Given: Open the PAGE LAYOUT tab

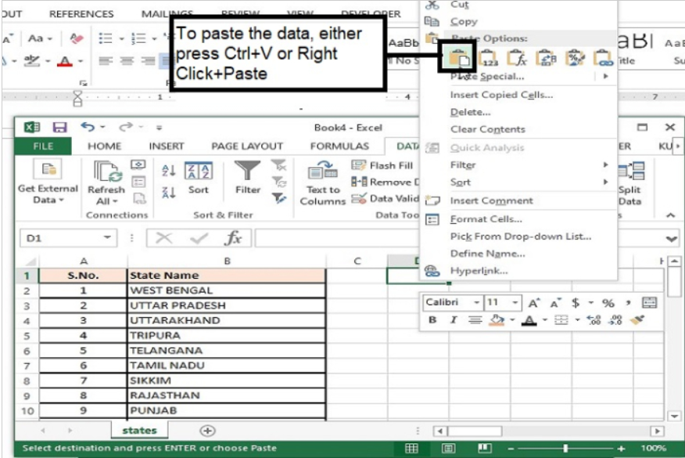Looking at the screenshot, I should click(247, 146).
